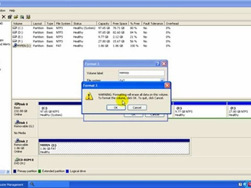Click the 'FAT' file system cell

[59, 46]
